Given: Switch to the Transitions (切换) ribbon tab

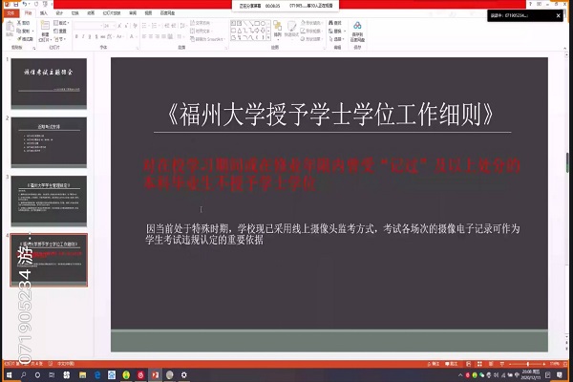Looking at the screenshot, I should click(75, 12).
